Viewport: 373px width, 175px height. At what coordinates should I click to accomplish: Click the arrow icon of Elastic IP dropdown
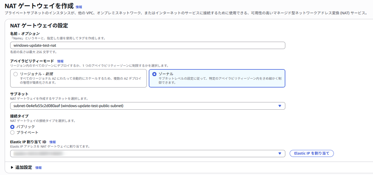click(x=280, y=153)
